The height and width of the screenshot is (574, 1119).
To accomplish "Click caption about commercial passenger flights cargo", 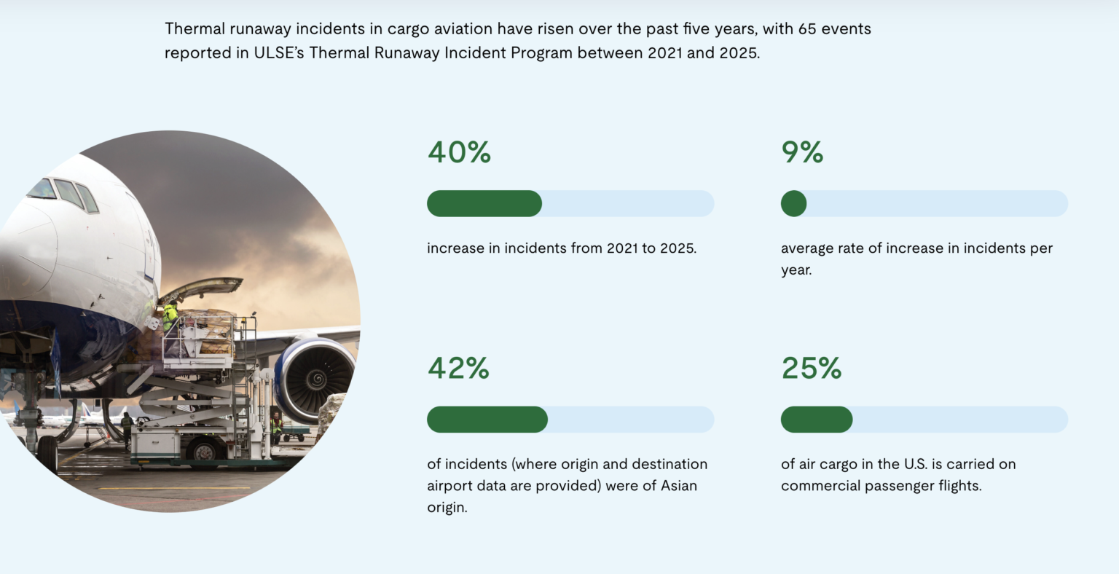I will point(898,475).
